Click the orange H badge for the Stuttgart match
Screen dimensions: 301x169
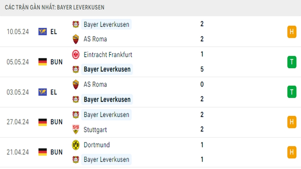point(292,122)
